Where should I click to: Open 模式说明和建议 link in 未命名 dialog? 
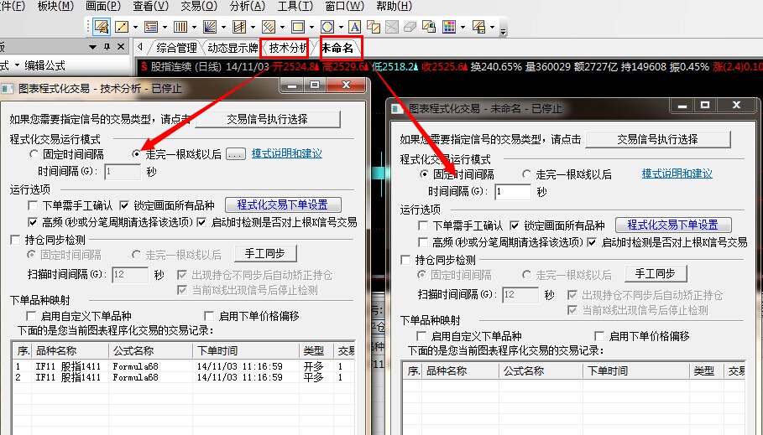click(677, 173)
